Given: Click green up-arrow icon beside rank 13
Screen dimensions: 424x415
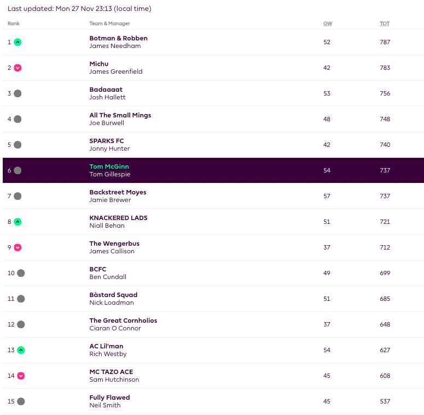Looking at the screenshot, I should coord(21,350).
